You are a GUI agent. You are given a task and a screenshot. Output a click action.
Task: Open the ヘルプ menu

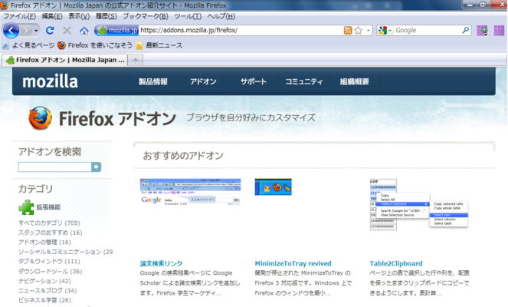coord(221,16)
